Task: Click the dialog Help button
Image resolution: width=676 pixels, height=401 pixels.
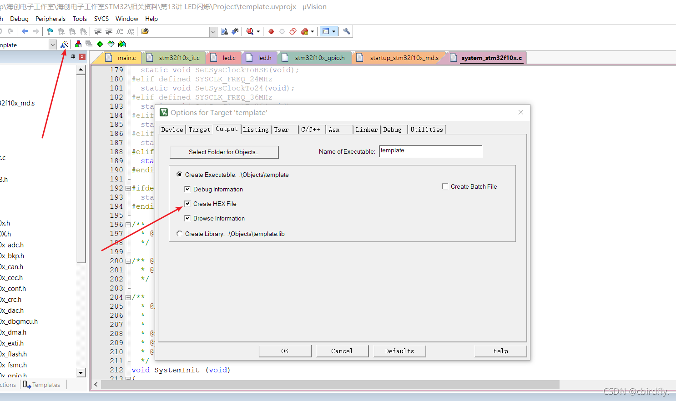Action: 500,351
